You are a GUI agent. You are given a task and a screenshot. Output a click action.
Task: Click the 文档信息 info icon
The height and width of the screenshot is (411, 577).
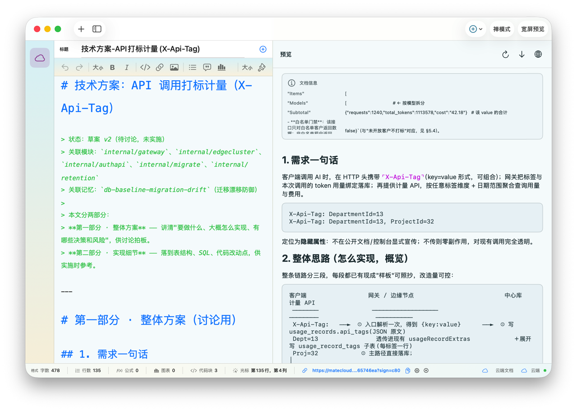tap(291, 83)
